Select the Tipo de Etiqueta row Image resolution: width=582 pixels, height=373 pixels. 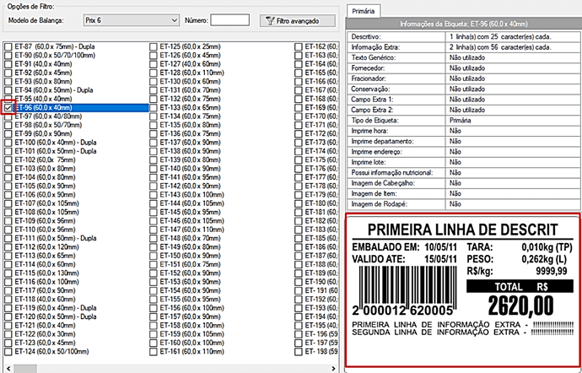[x=462, y=120]
